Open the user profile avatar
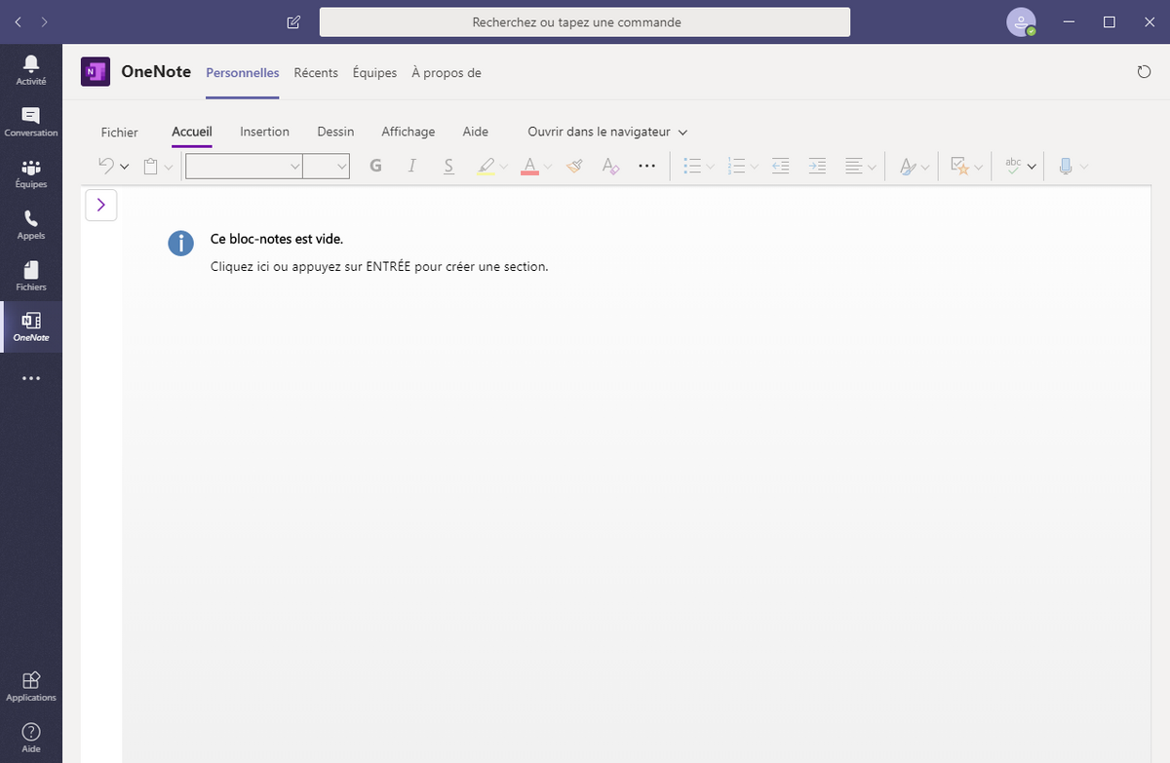This screenshot has width=1170, height=763. click(1021, 21)
